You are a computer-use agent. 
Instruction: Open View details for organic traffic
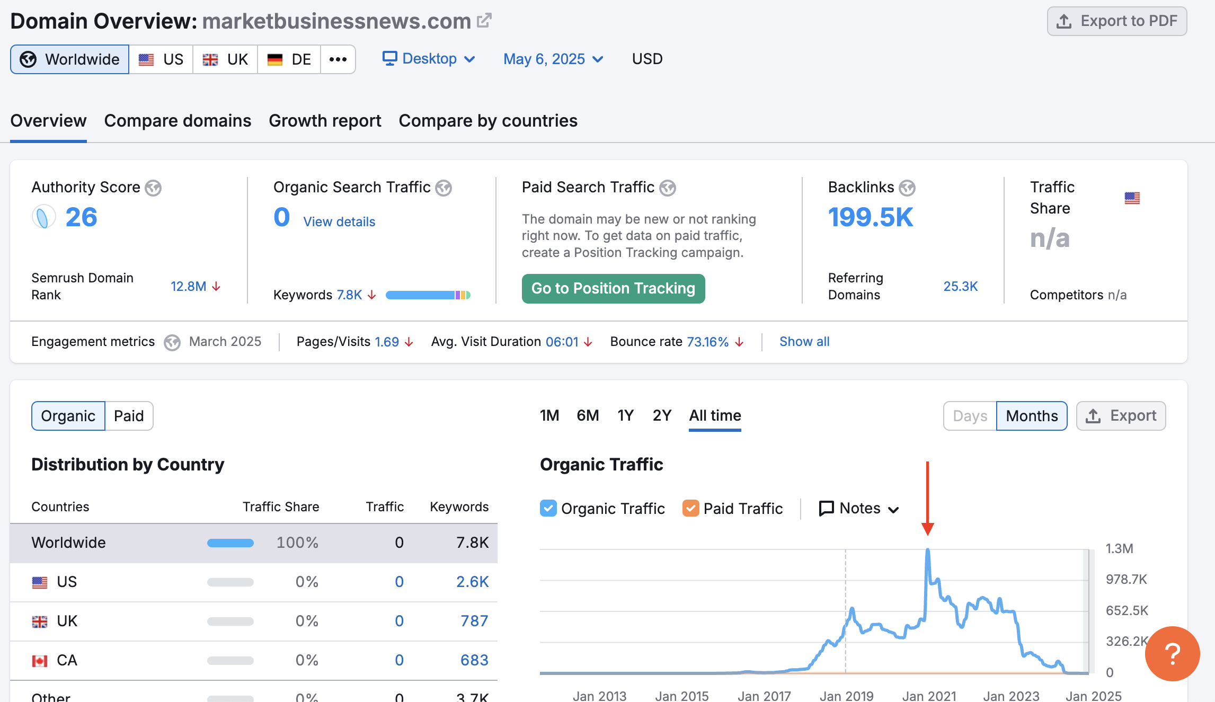click(339, 222)
